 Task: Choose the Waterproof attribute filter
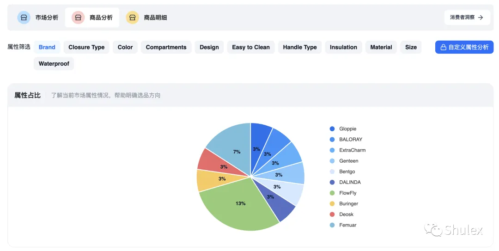54,64
